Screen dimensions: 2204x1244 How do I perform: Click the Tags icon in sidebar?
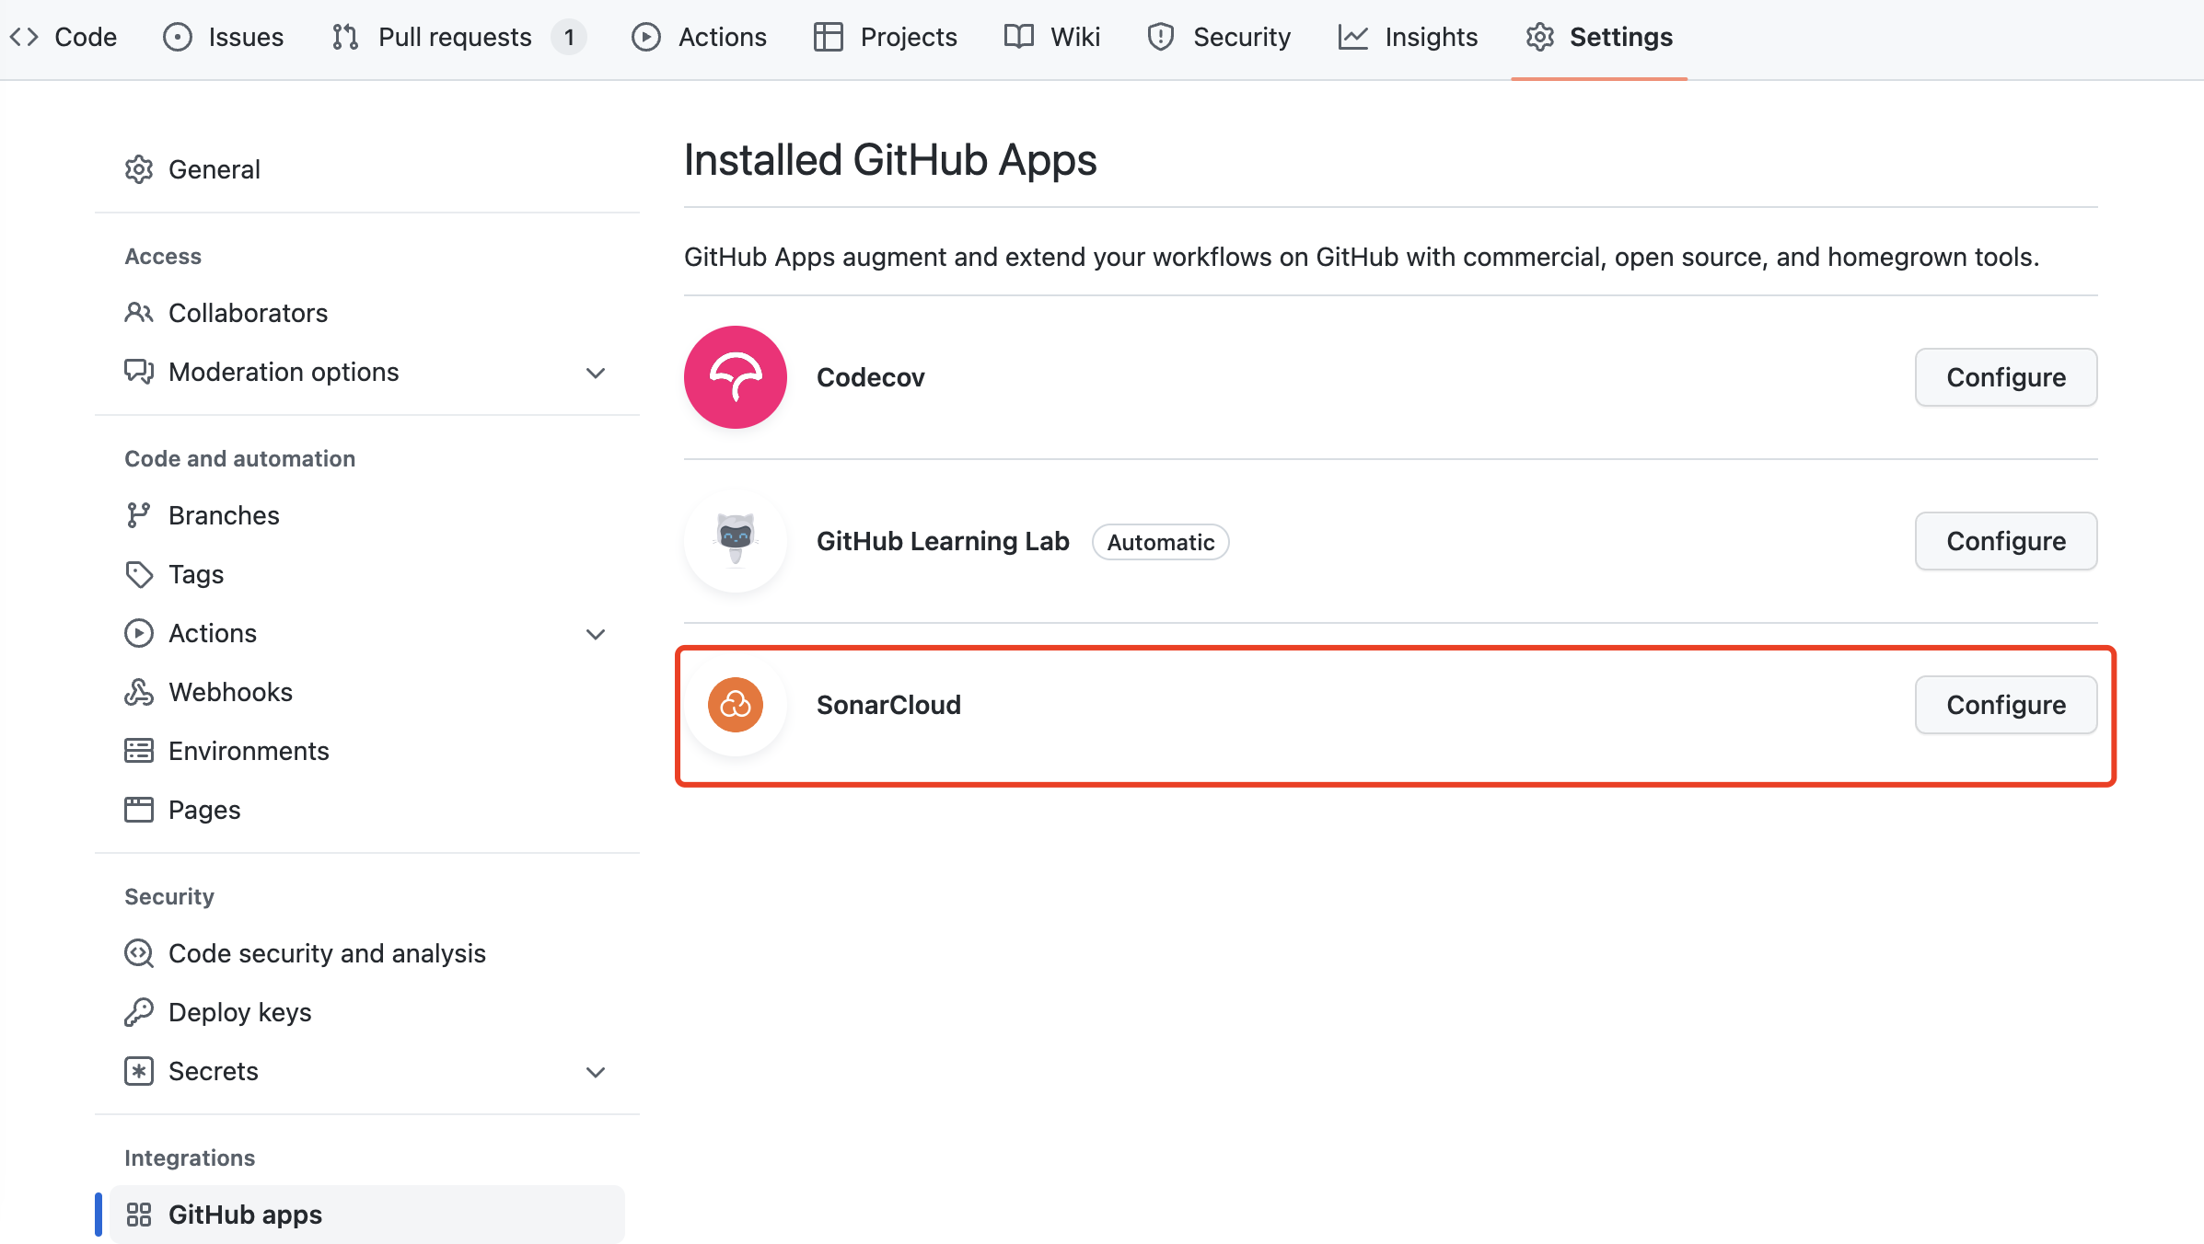(138, 574)
